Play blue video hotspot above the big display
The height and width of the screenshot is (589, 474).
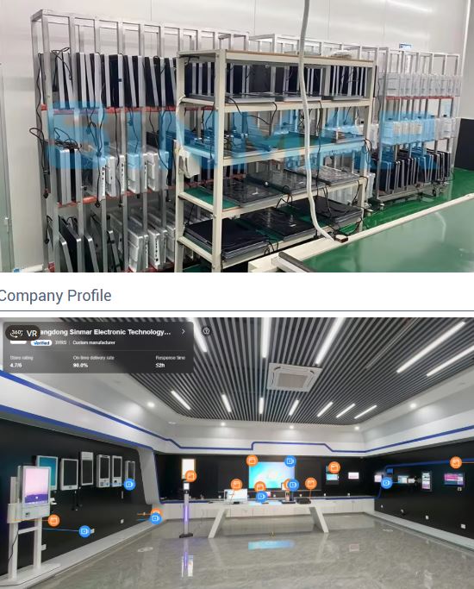pyautogui.click(x=290, y=461)
